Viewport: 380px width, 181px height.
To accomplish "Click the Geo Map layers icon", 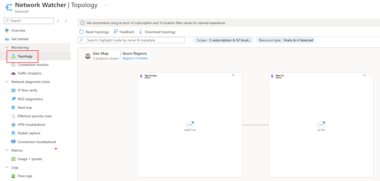I will coord(88,56).
